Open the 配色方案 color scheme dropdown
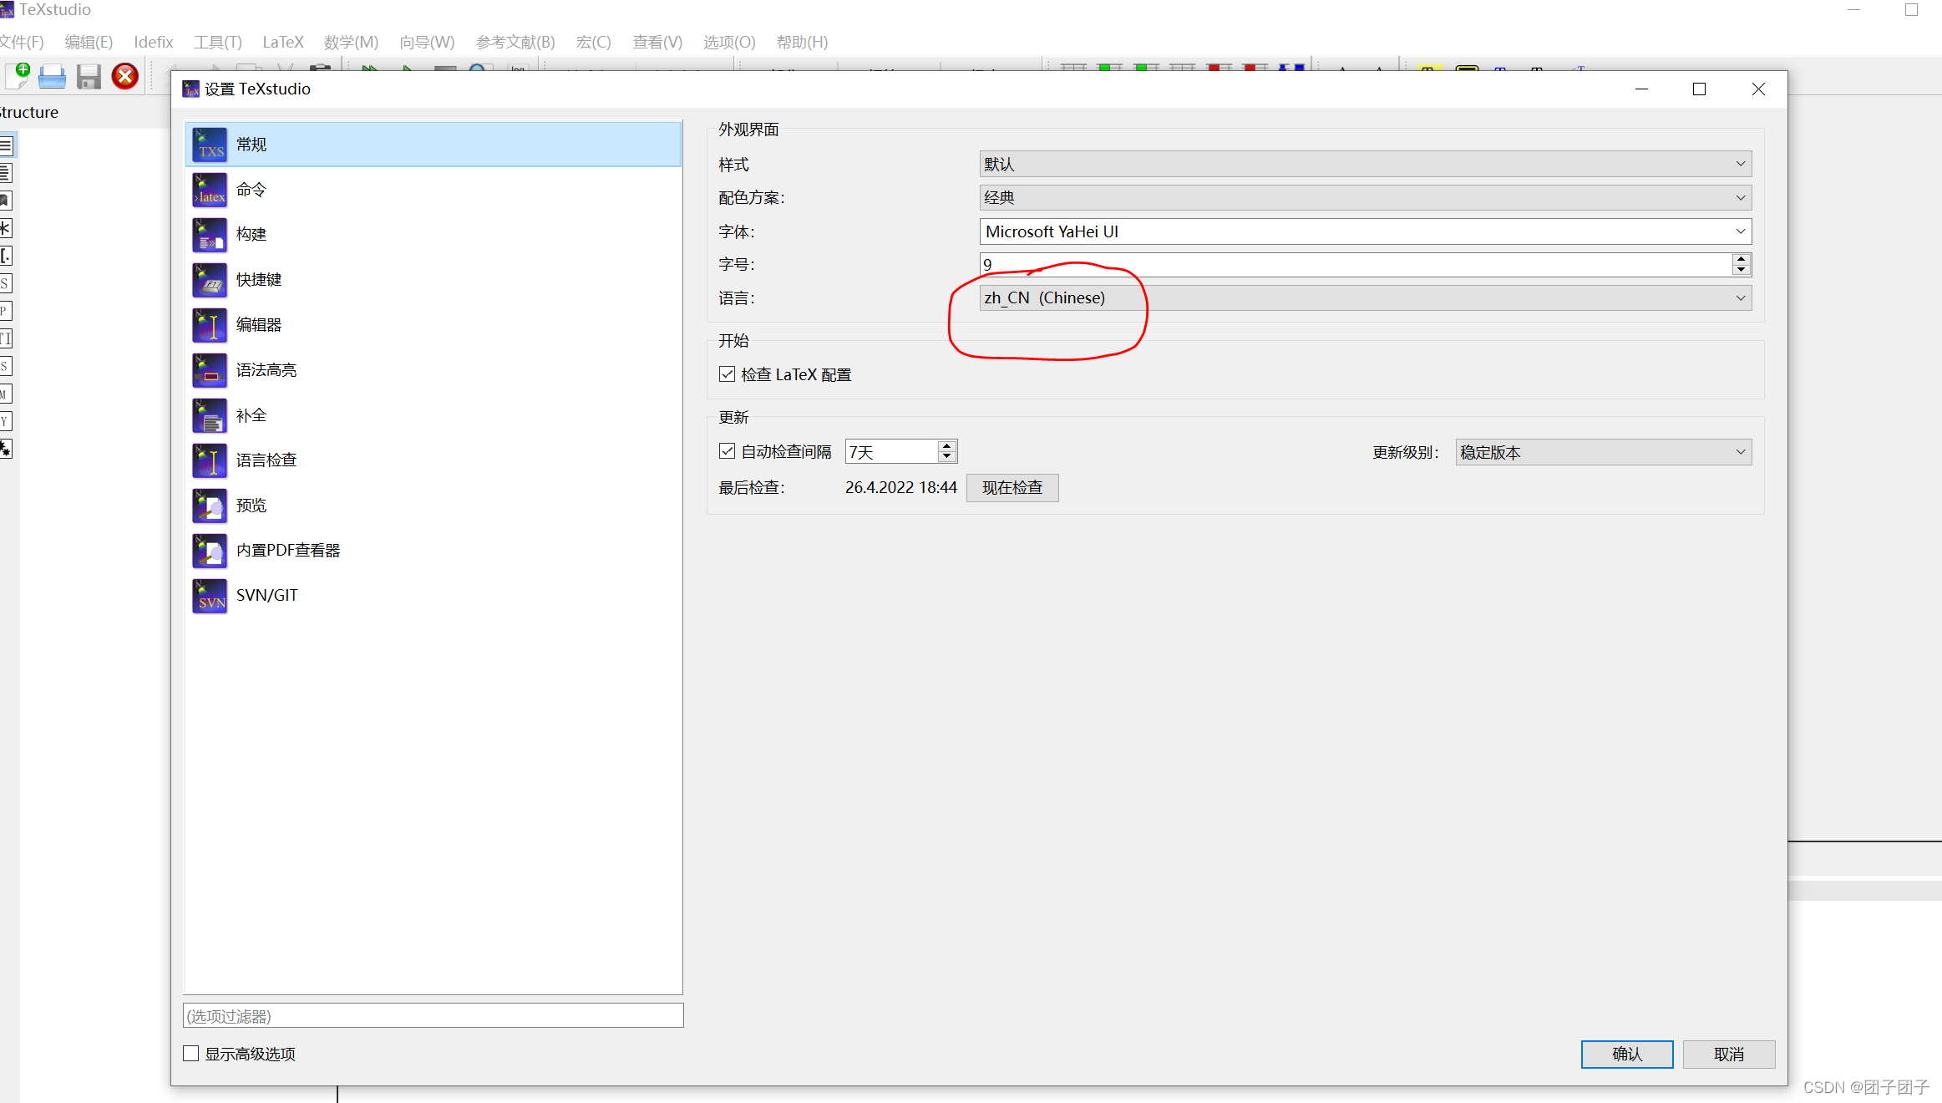 [1365, 197]
